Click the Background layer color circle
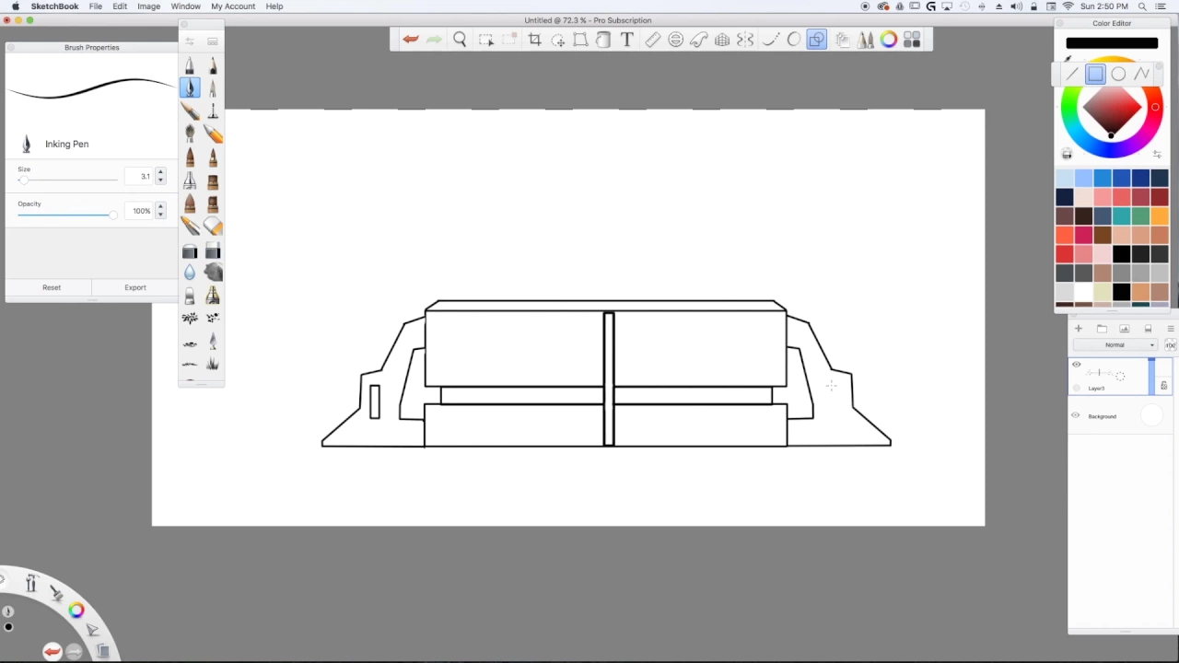Screen dimensions: 1179x663 pos(1151,416)
